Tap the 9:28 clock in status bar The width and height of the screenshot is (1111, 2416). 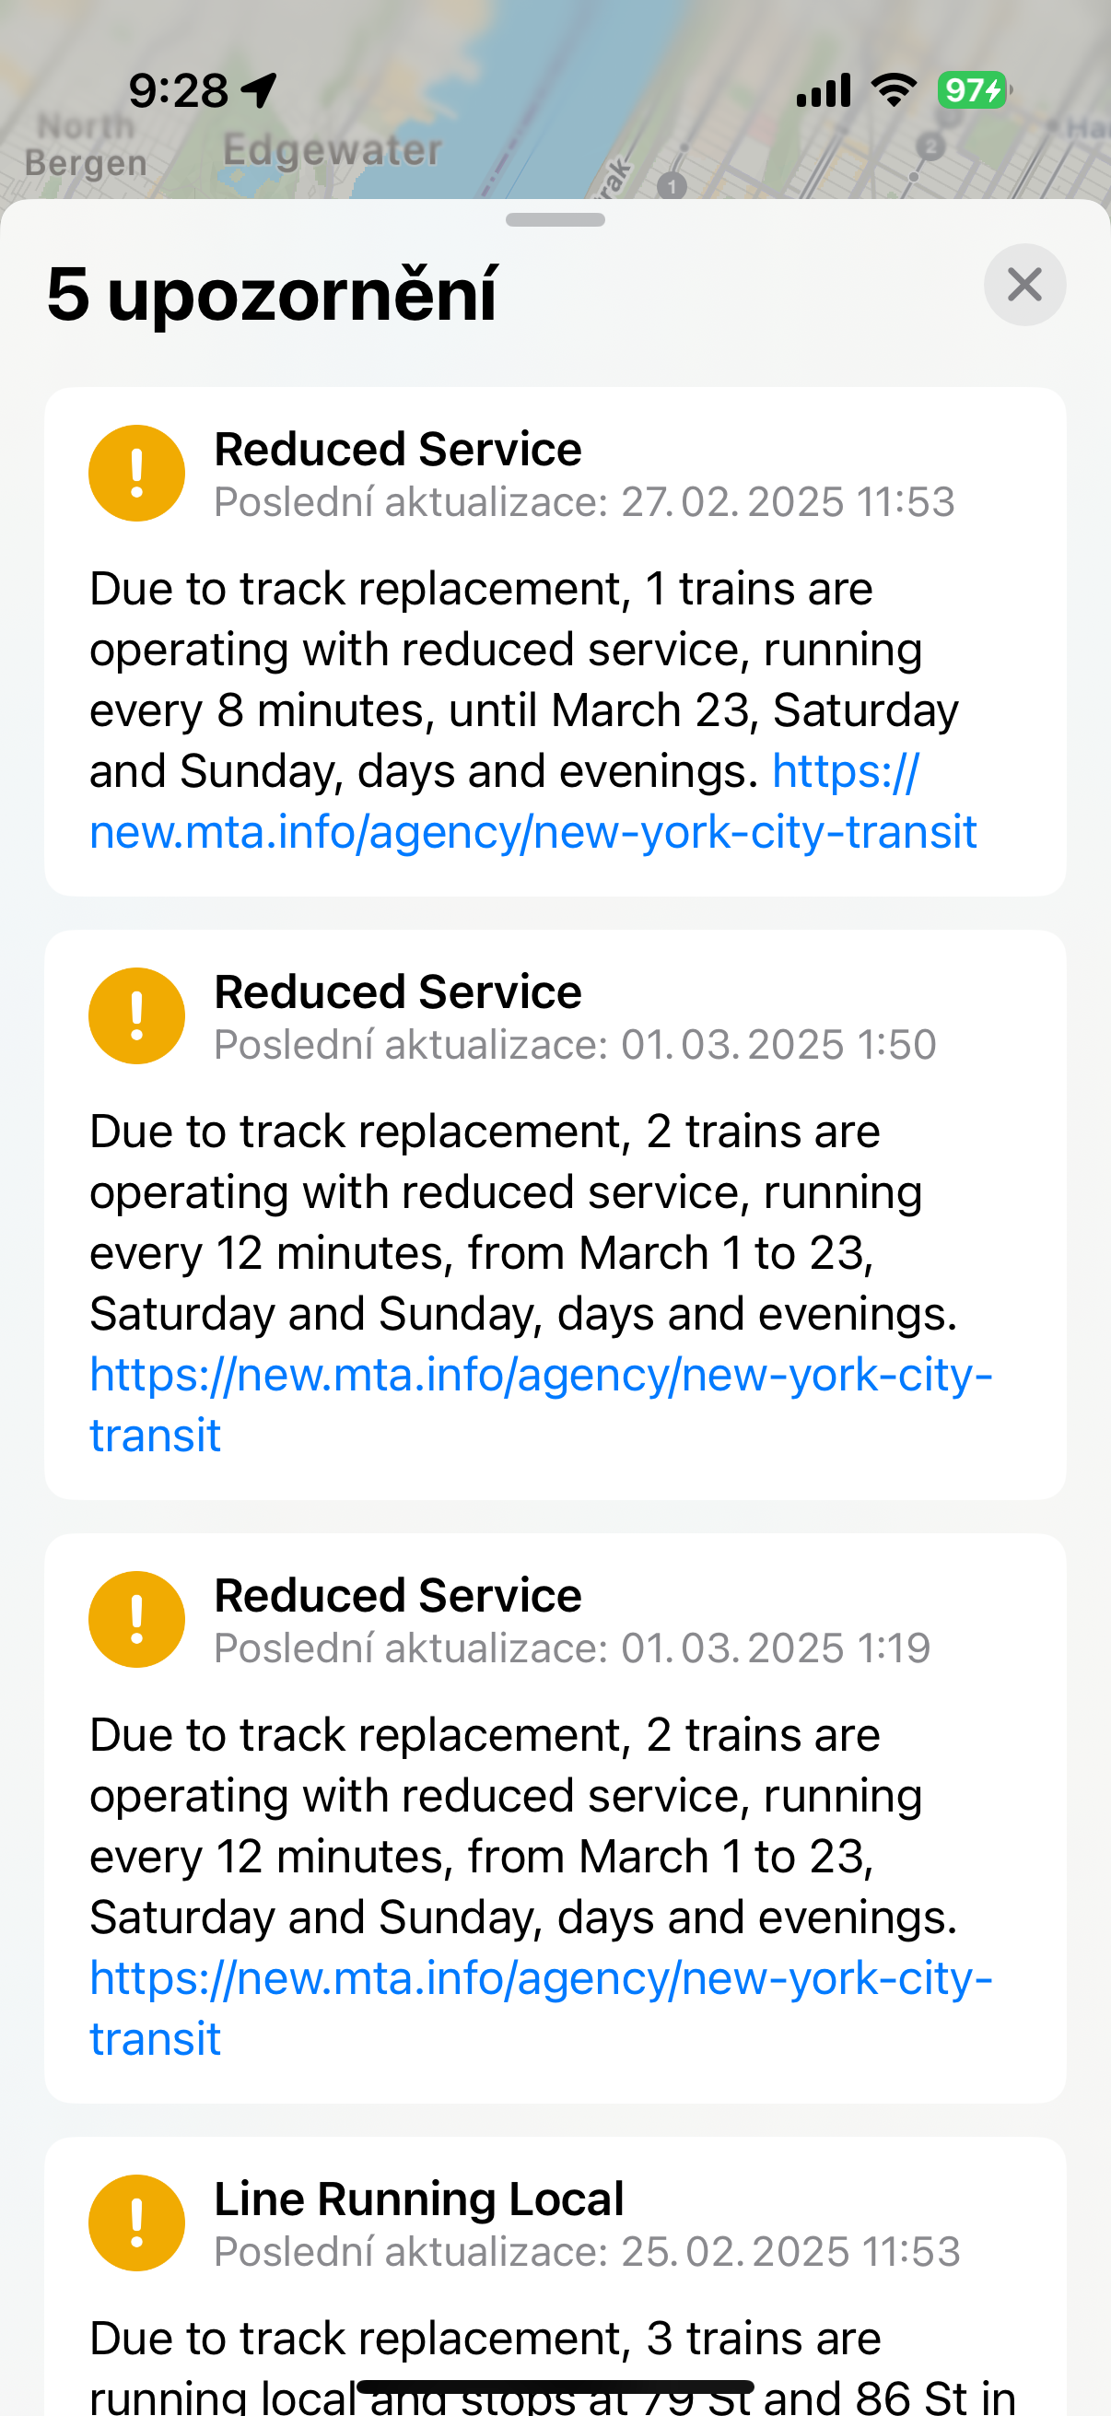[x=178, y=90]
